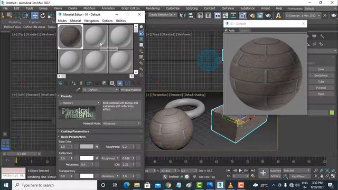This screenshot has width=338, height=190.
Task: Click Get Material icon in Material Editor
Action: point(60,83)
